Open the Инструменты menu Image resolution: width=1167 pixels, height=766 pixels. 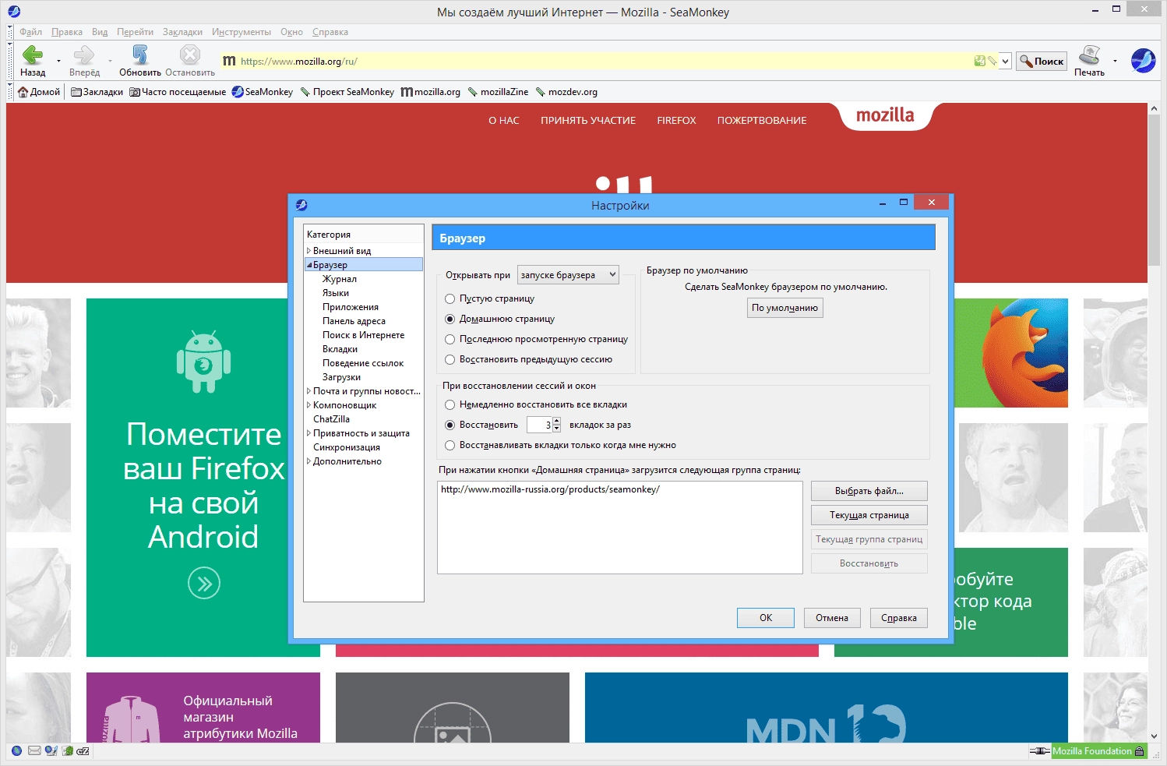pos(242,32)
